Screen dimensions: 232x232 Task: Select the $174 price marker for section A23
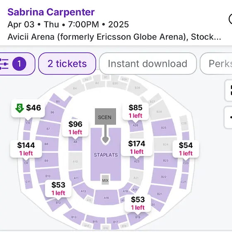click(x=137, y=147)
